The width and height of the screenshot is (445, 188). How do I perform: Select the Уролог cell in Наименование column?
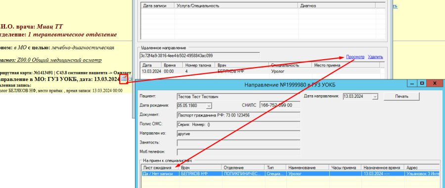tap(307, 174)
